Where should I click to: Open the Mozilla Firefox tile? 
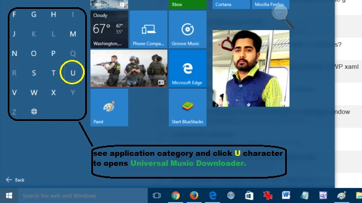(270, 4)
